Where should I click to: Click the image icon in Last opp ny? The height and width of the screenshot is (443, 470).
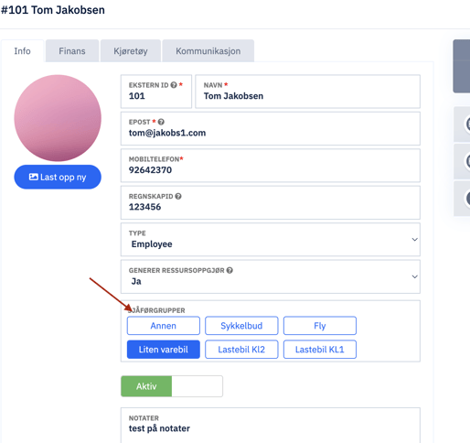pos(34,177)
